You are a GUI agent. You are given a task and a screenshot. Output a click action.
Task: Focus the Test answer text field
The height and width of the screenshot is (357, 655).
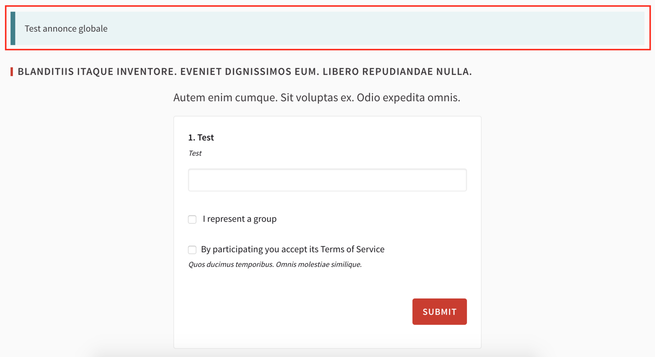click(327, 180)
